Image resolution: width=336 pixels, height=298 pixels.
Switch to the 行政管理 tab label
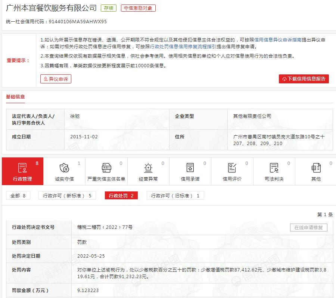click(x=22, y=179)
